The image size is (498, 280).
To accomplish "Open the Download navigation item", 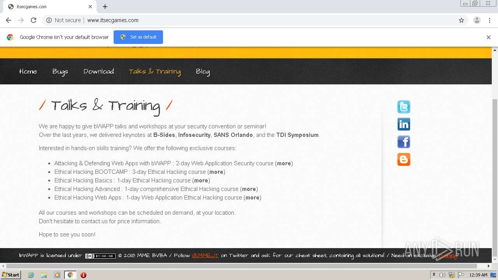I will point(99,72).
